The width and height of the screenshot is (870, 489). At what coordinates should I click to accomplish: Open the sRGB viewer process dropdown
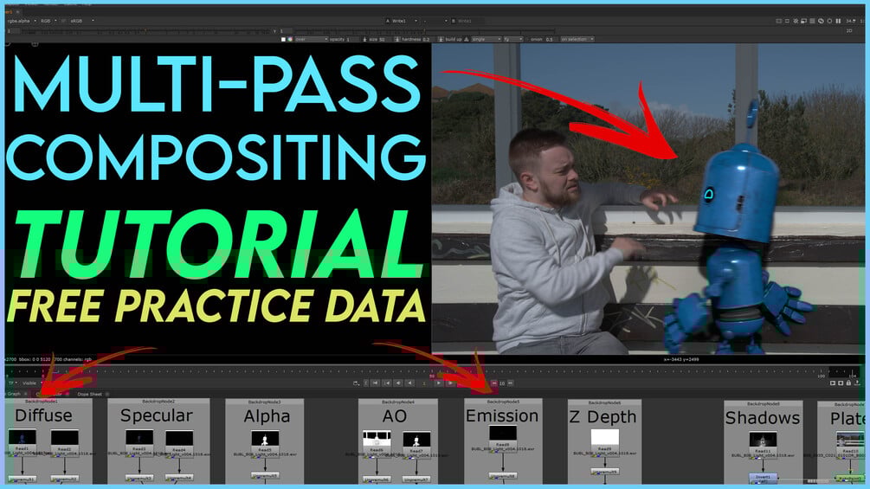click(x=82, y=21)
